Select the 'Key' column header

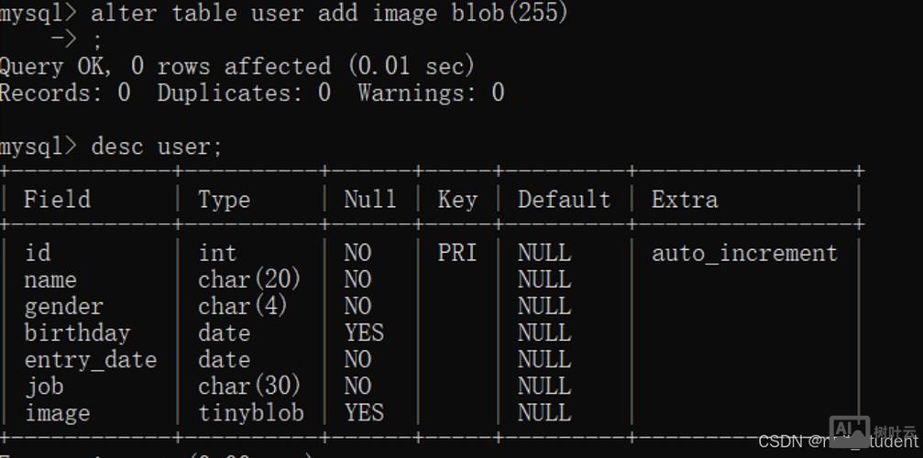coord(456,200)
